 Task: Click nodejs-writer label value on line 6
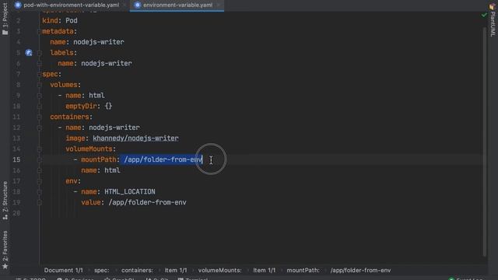107,64
